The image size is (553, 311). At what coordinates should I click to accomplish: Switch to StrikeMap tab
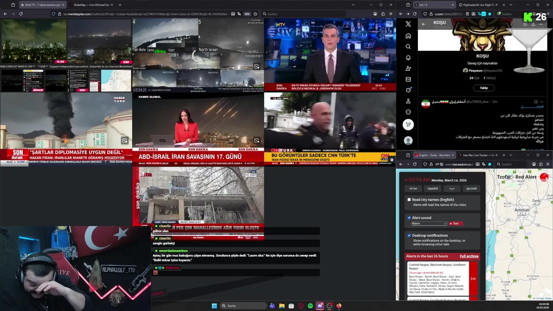[91, 5]
